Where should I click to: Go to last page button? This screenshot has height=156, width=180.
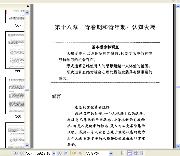pos(66,153)
